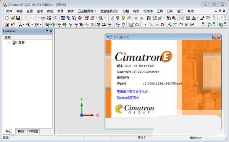Open the CimatronE自学网 link
The width and height of the screenshot is (229, 142).
pyautogui.click(x=128, y=97)
